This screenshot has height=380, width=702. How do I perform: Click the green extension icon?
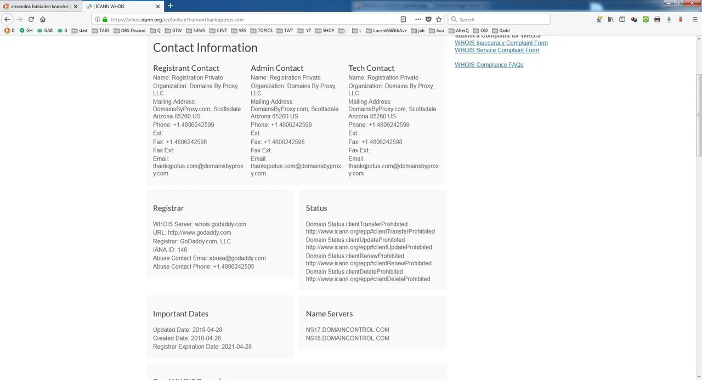646,19
